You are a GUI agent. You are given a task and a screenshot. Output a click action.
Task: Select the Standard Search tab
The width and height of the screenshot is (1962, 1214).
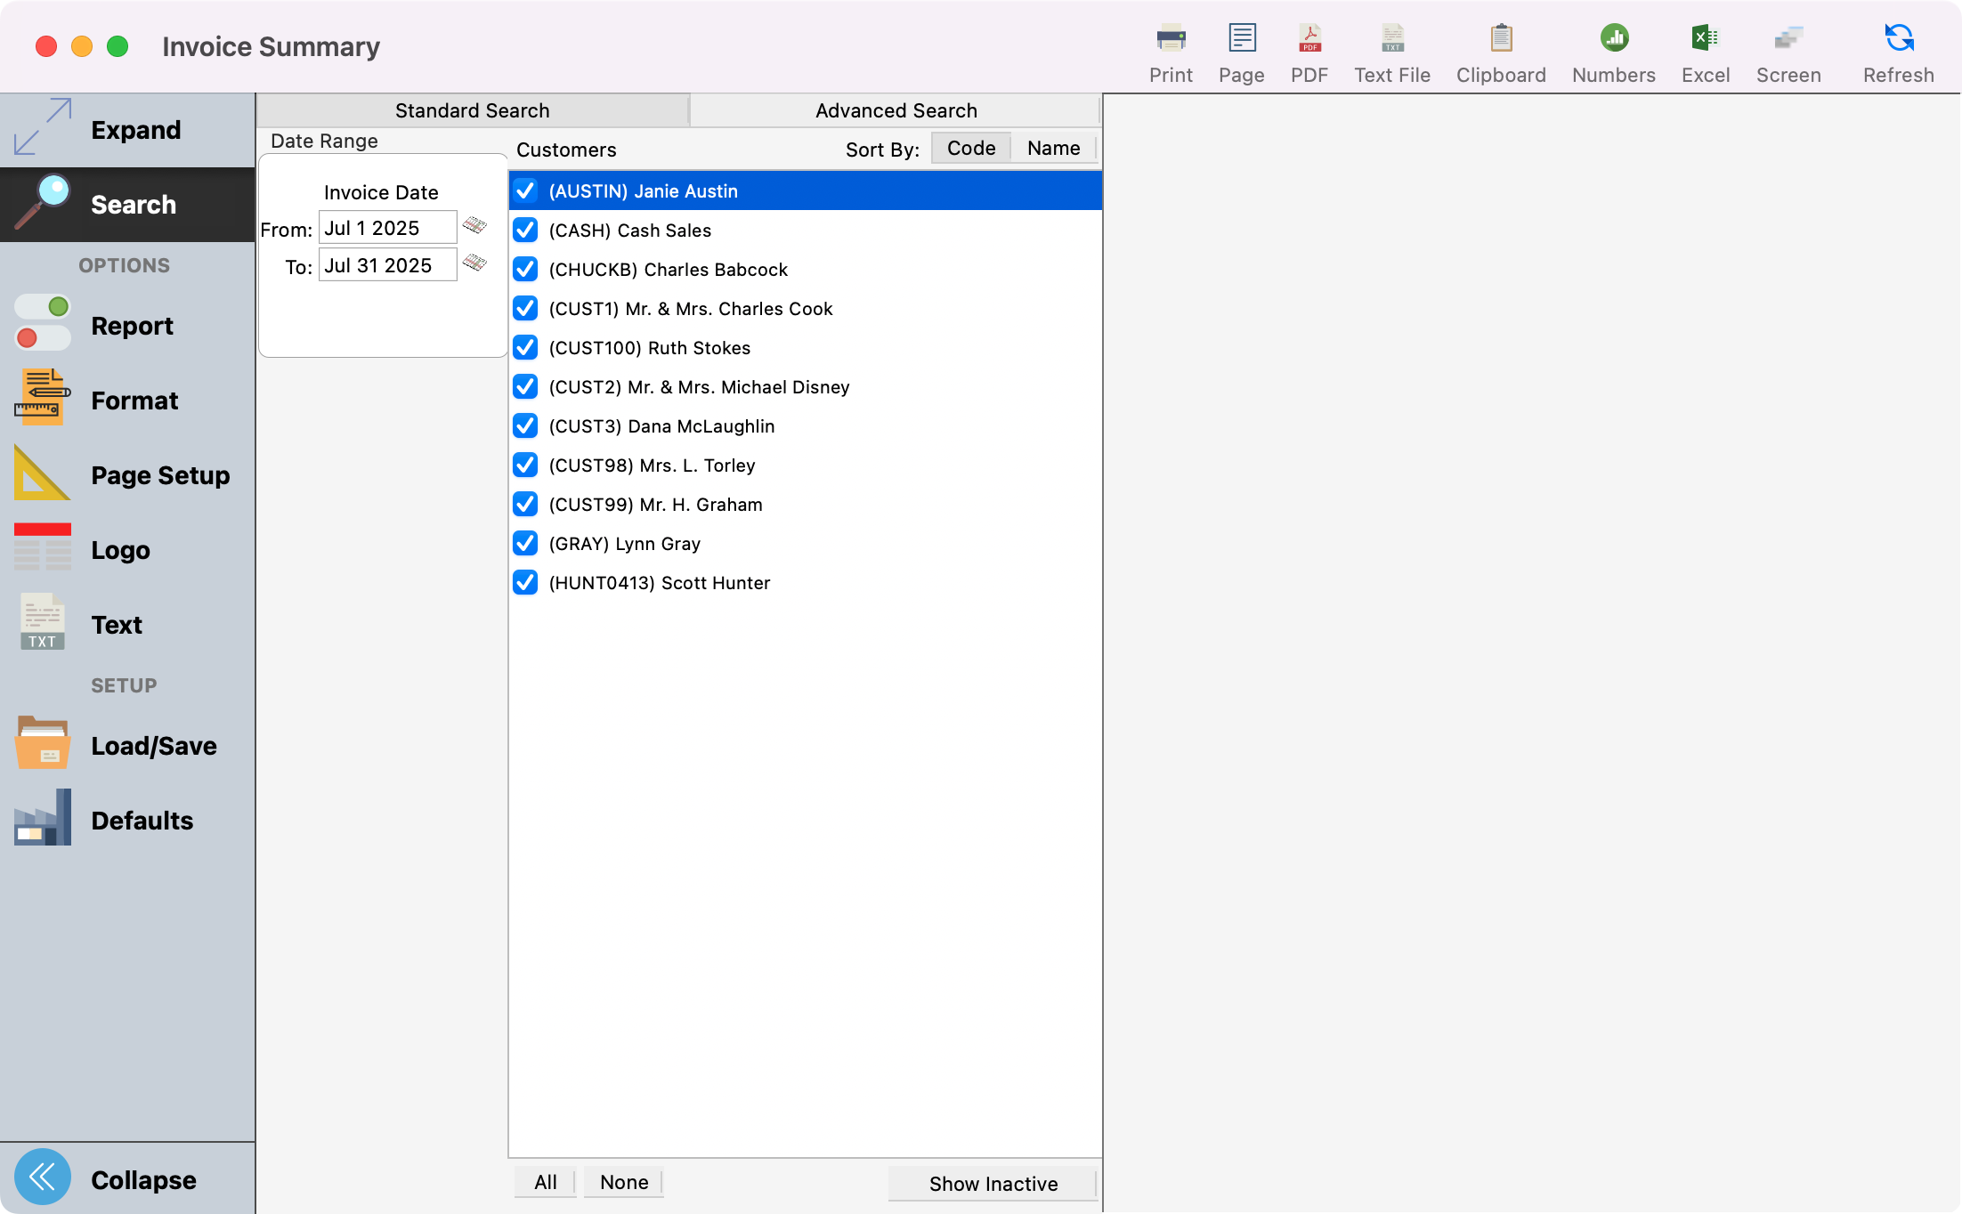point(472,109)
